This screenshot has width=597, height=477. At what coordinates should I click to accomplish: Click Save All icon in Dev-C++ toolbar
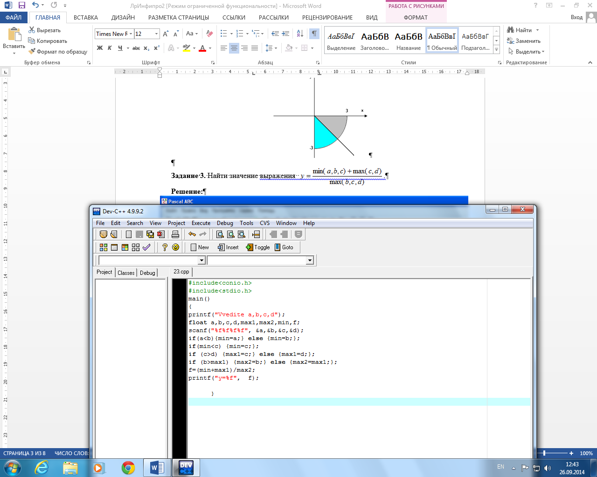[150, 234]
